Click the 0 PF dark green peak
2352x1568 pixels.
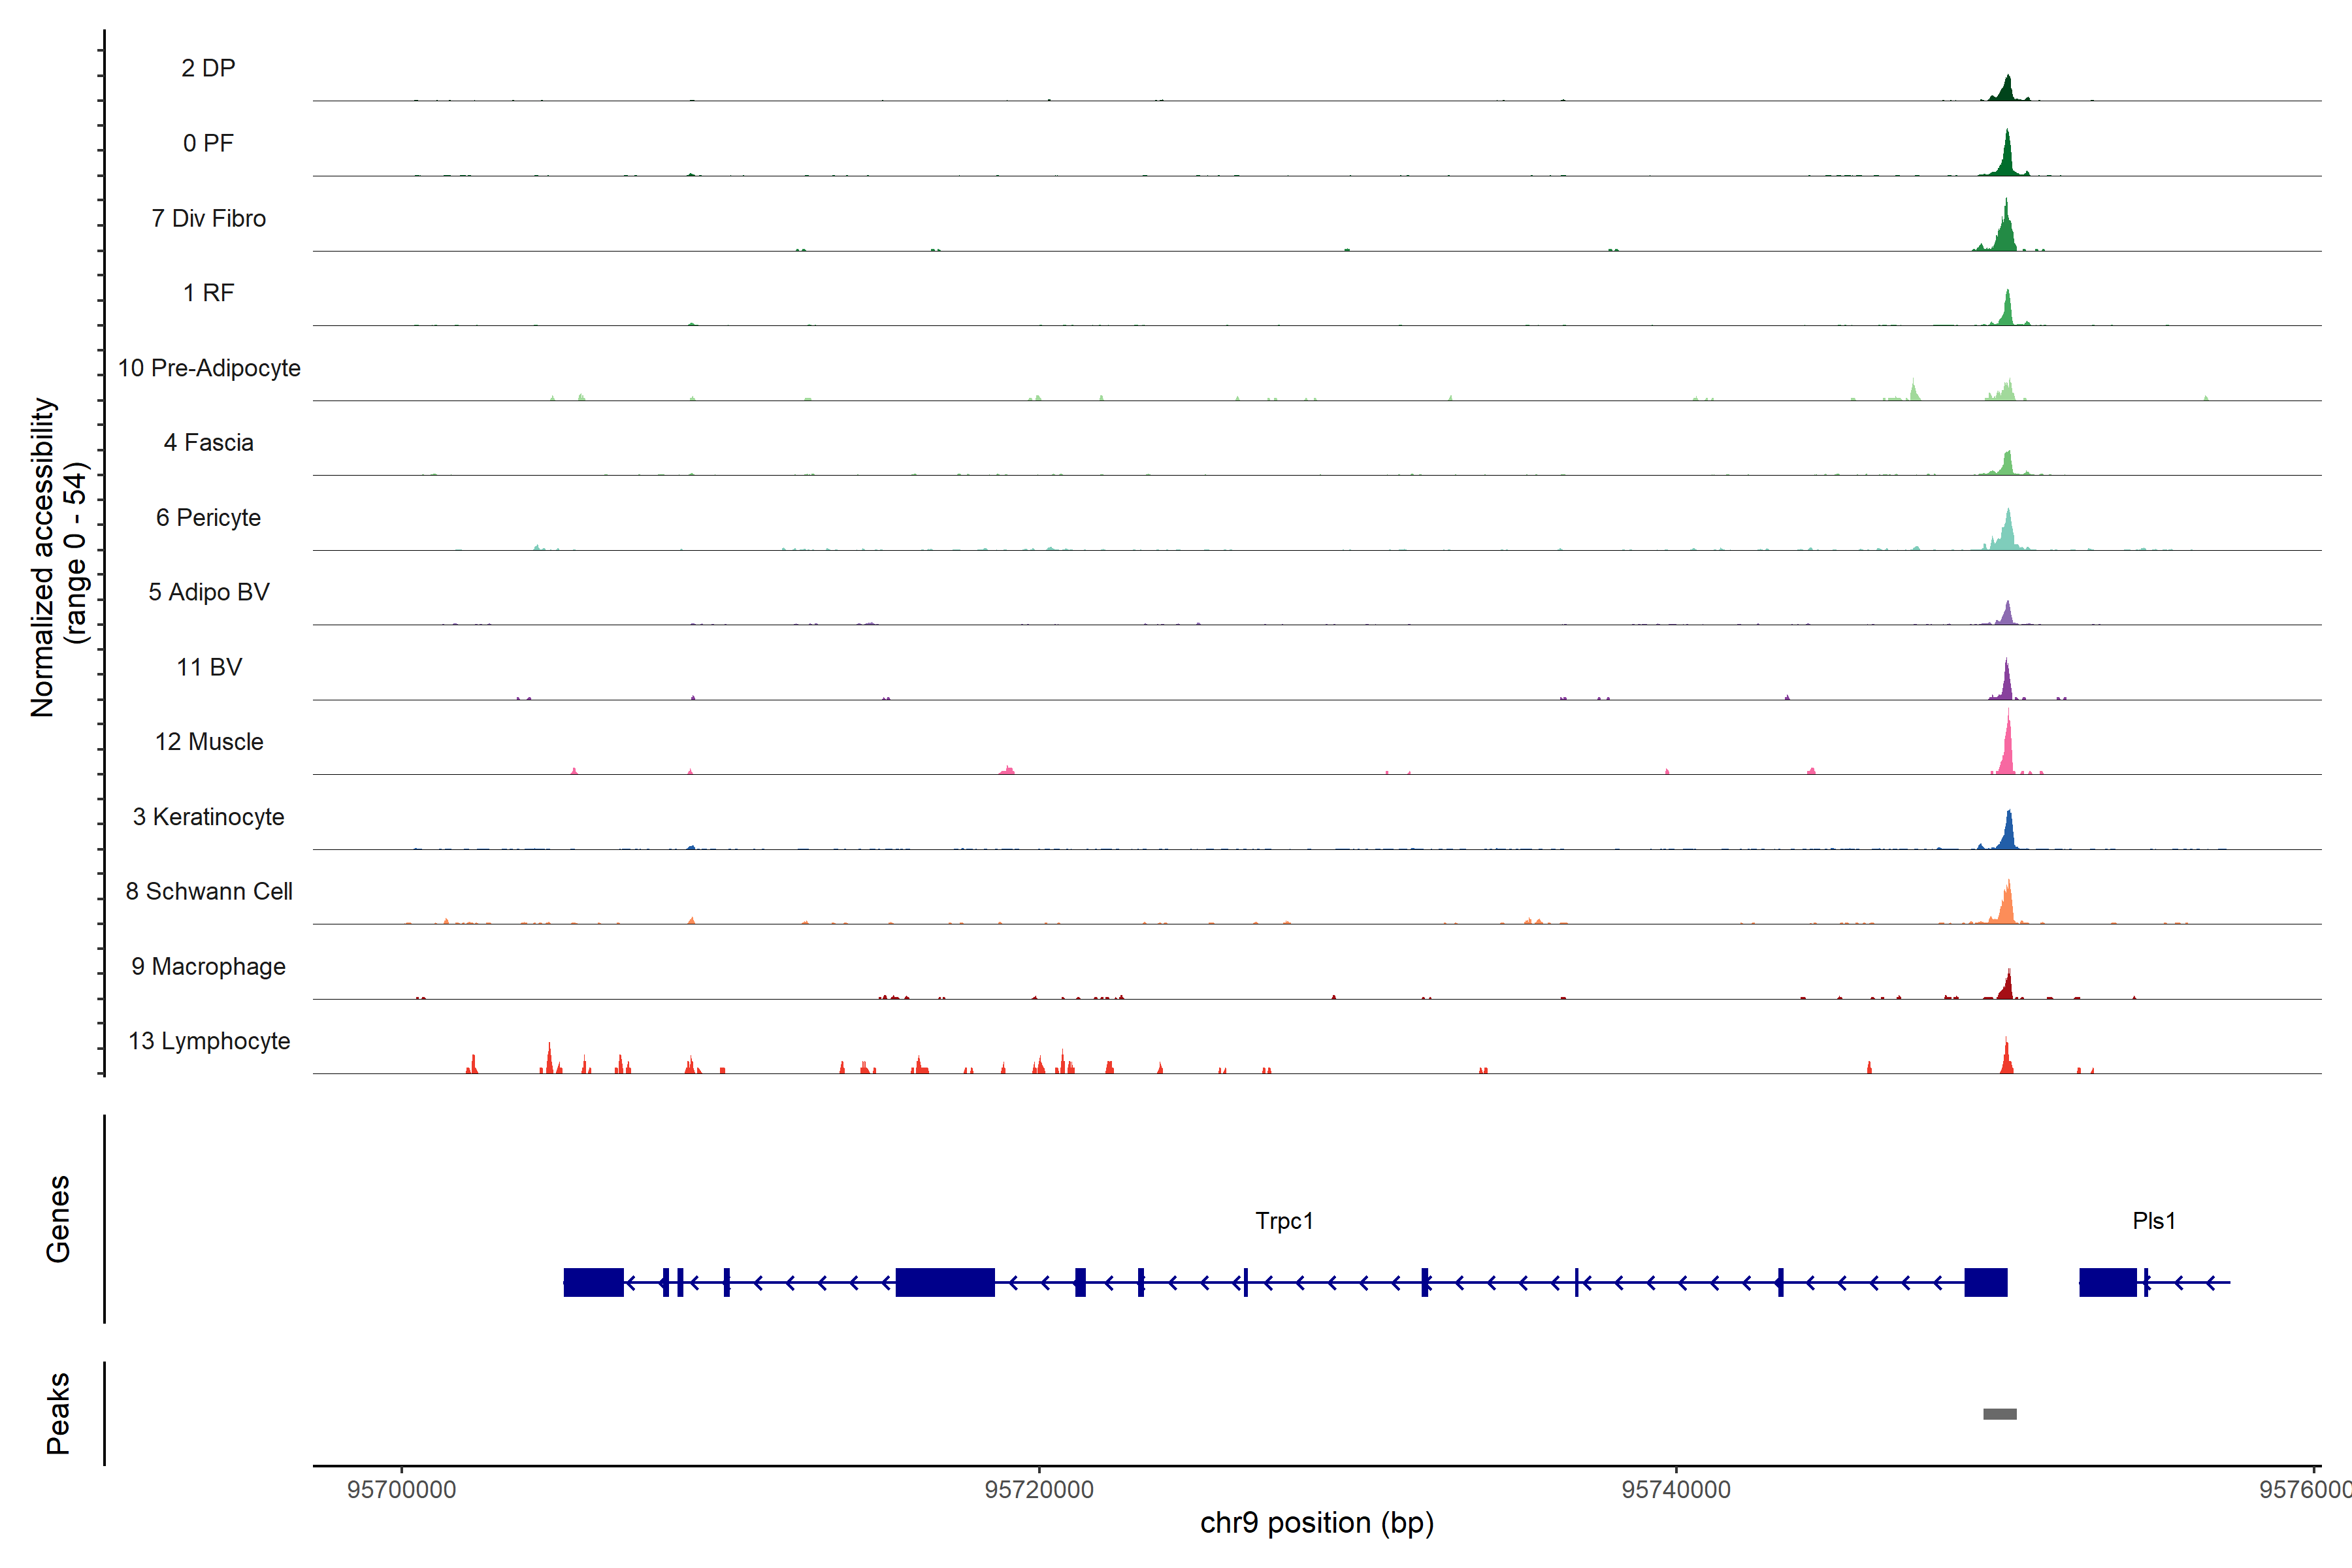click(2006, 158)
